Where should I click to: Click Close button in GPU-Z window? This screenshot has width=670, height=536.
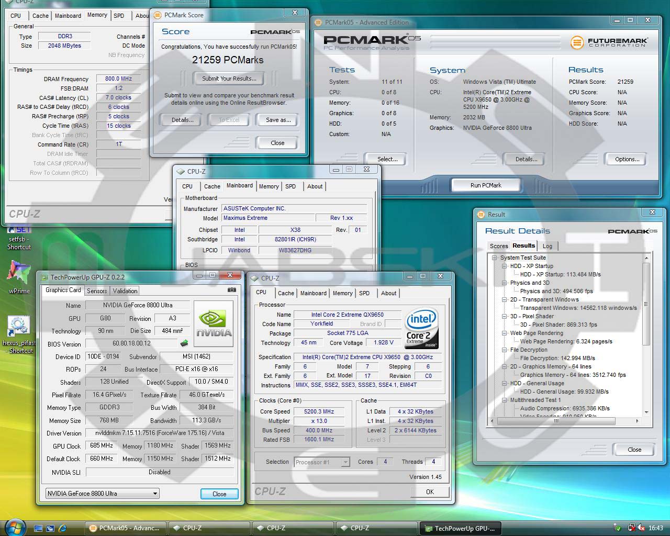pyautogui.click(x=219, y=494)
